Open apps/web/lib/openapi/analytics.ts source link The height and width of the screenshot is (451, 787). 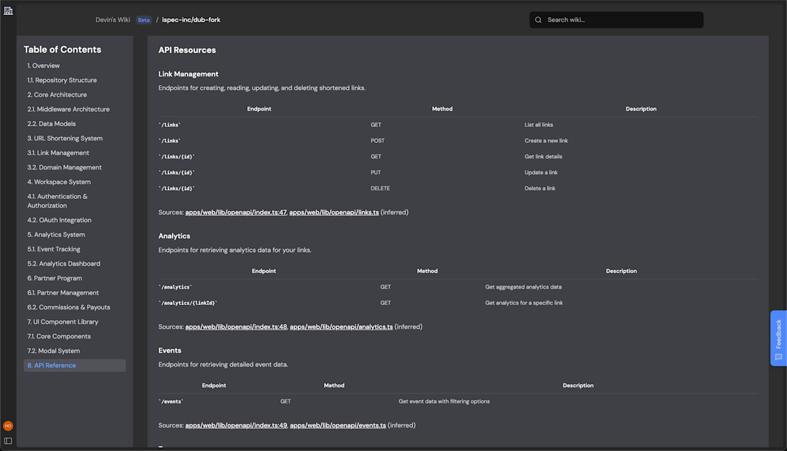[341, 327]
